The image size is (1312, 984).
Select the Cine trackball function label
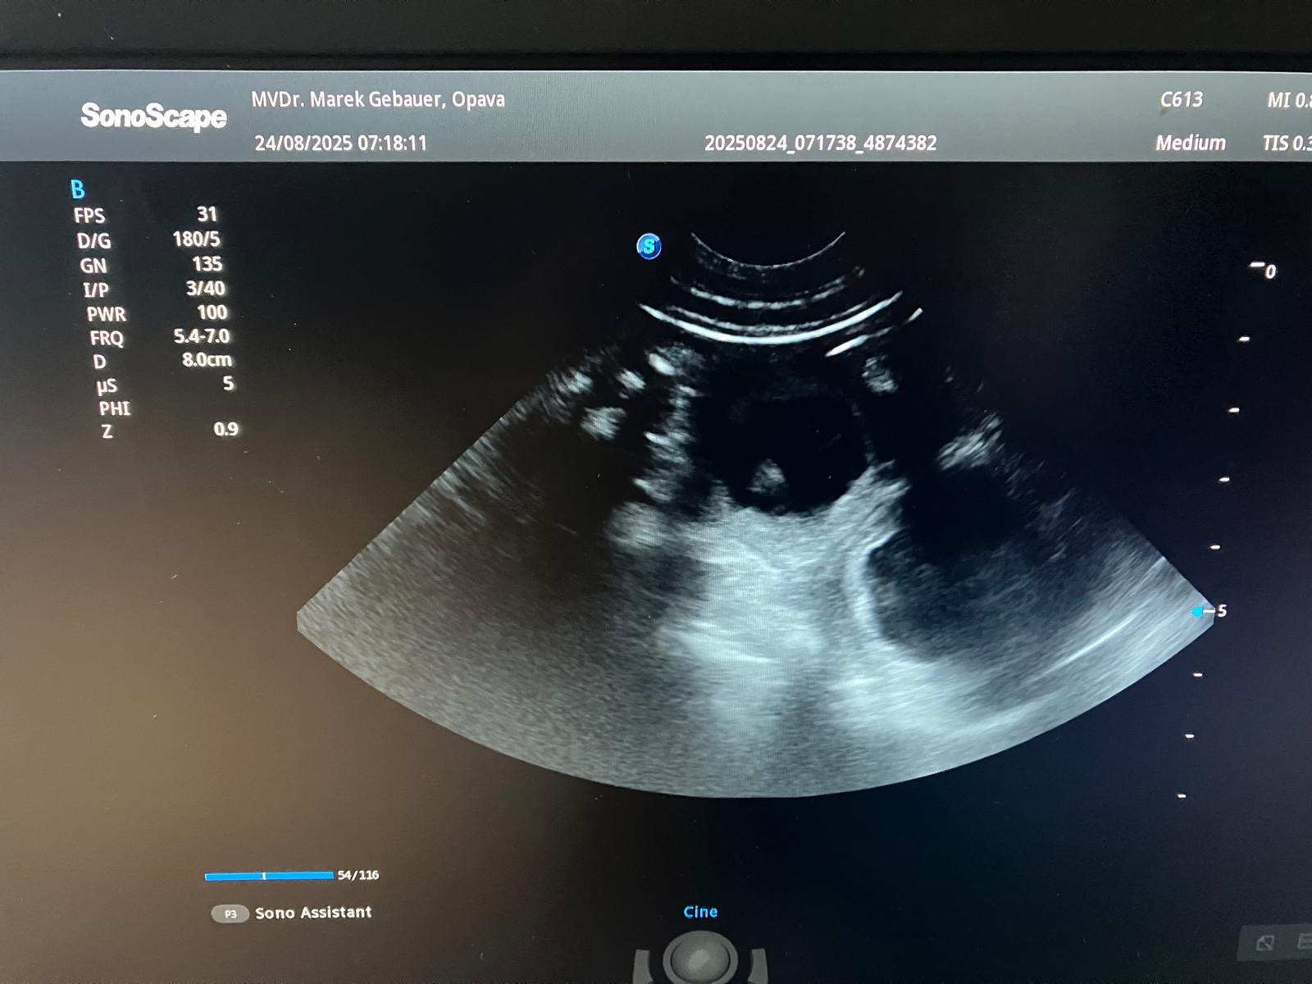[700, 912]
